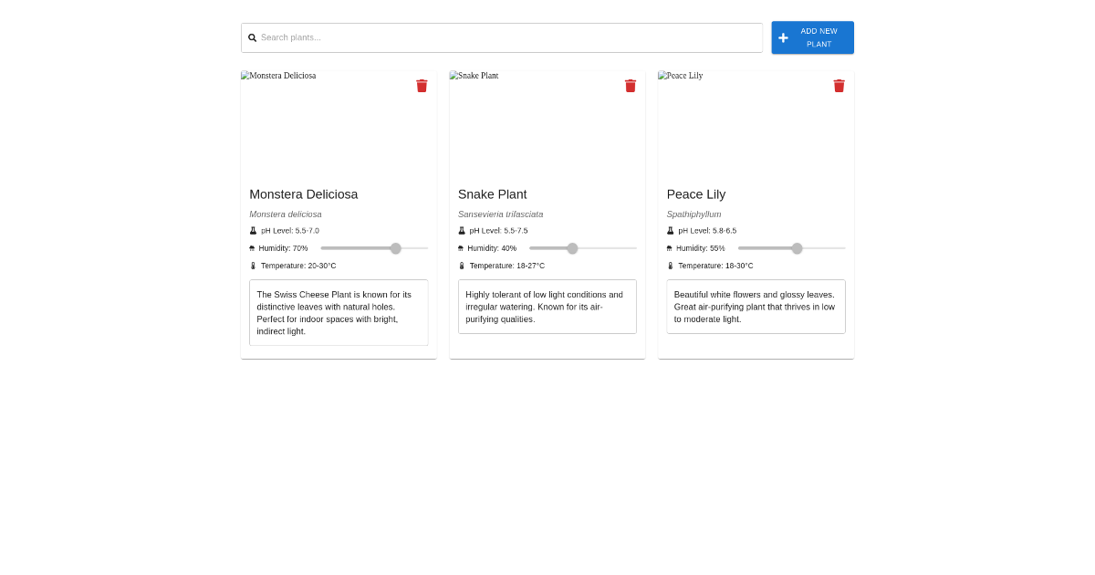Delete the Monstera Deliciosa plant card
This screenshot has height=575, width=1095.
[422, 85]
